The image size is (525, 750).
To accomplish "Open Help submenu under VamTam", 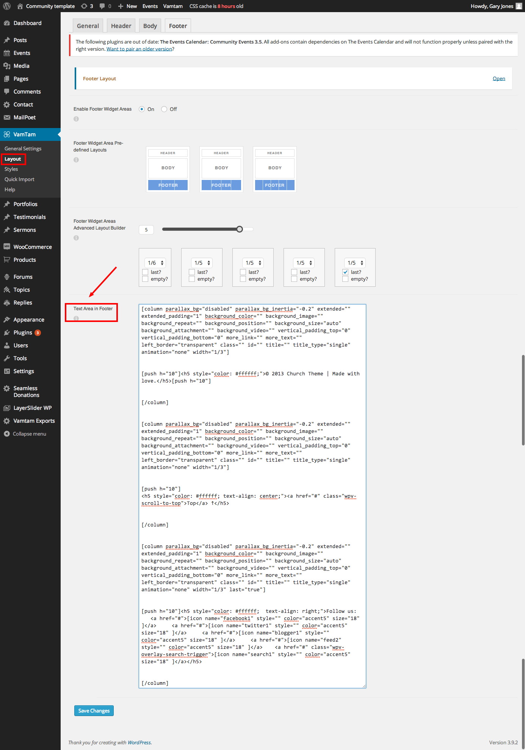I will [x=10, y=189].
